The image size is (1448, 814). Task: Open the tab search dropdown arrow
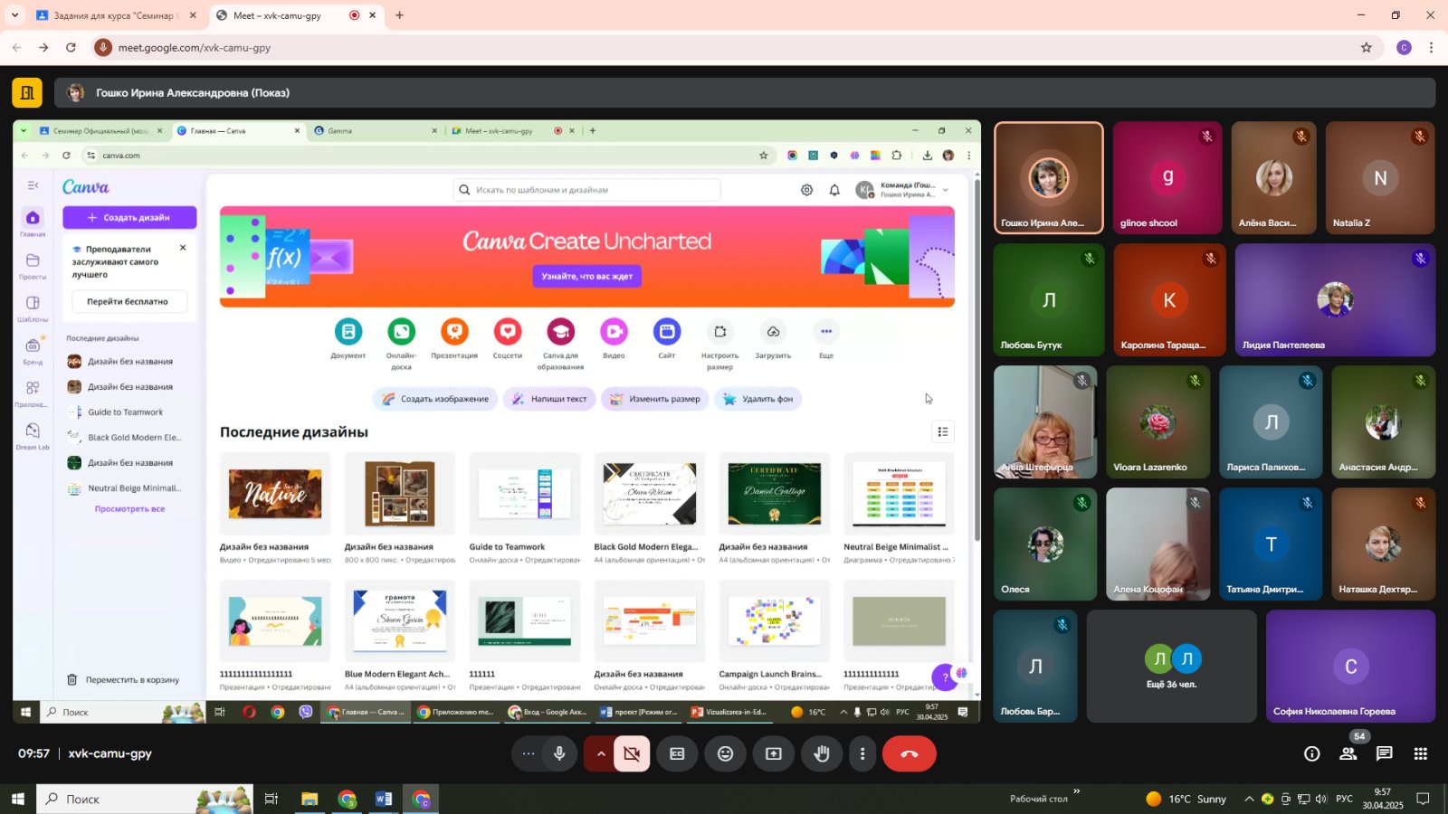coord(14,15)
